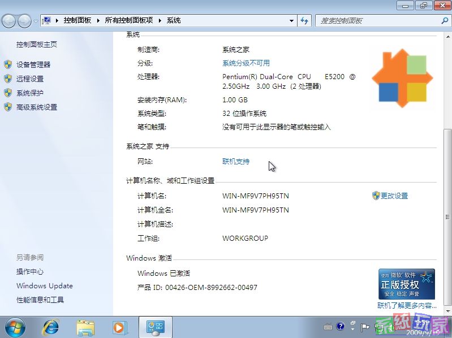Image resolution: width=452 pixels, height=338 pixels.
Task: Open 远程设置 from the sidebar
Action: pos(30,79)
